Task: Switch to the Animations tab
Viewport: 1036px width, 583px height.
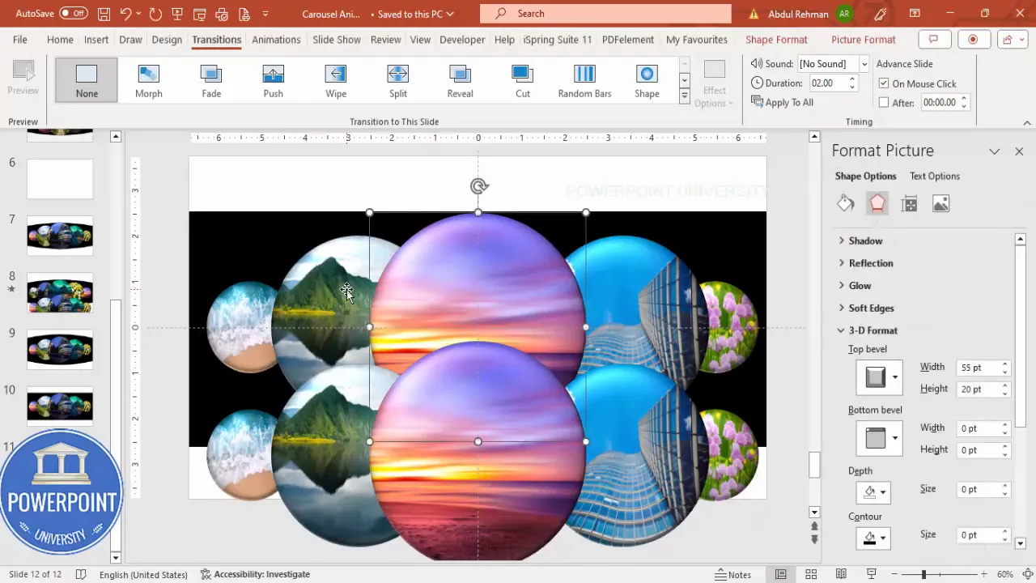Action: click(276, 39)
